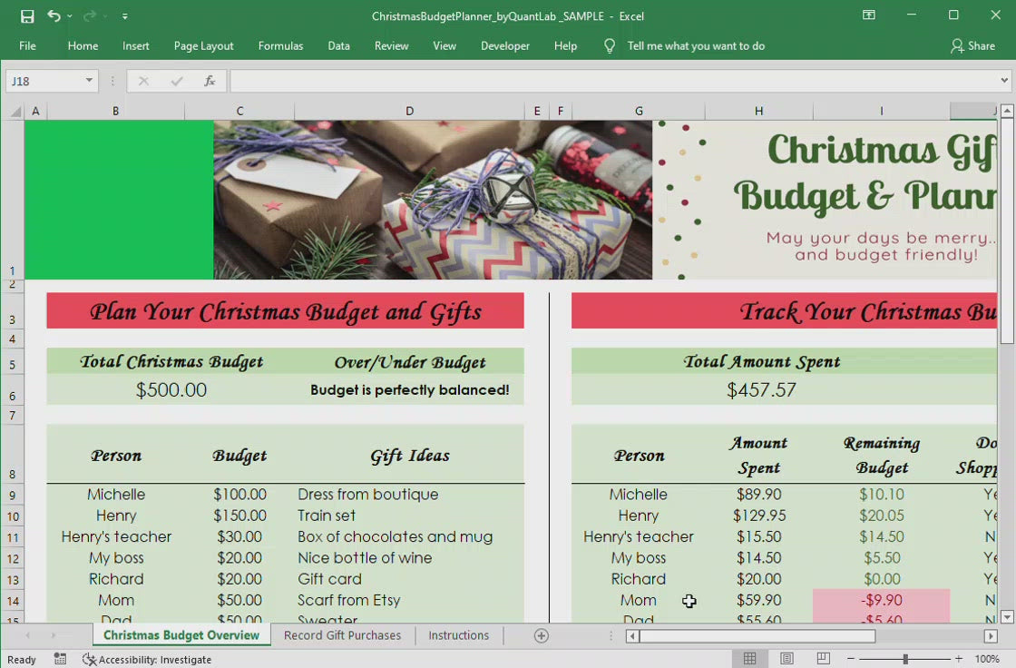Expand the formula bar
The image size is (1016, 668).
[1004, 81]
